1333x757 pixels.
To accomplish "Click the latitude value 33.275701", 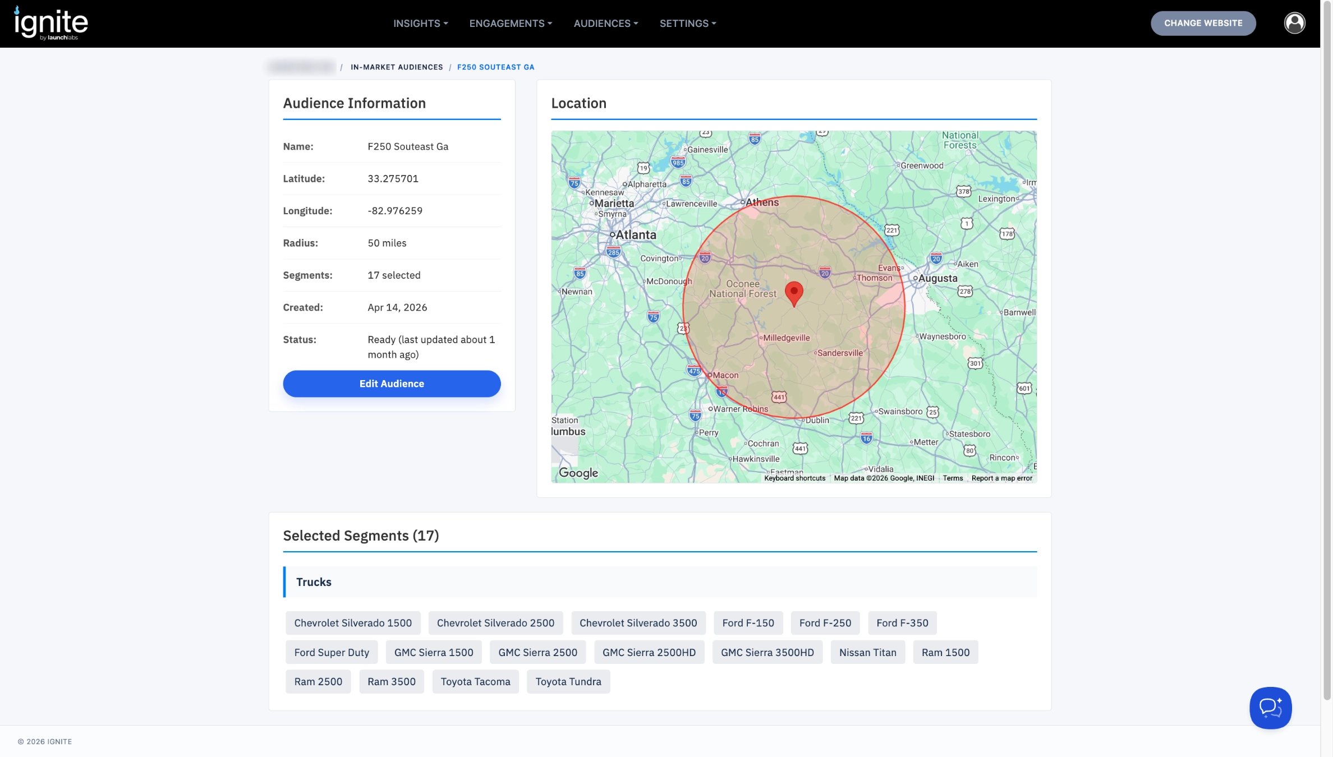I will (393, 179).
